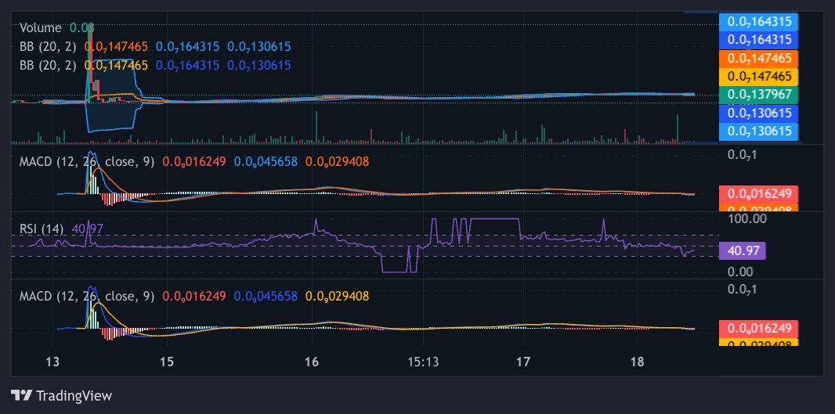Click orange 0.0₇147465 price scale label
The image size is (835, 414).
click(x=759, y=58)
